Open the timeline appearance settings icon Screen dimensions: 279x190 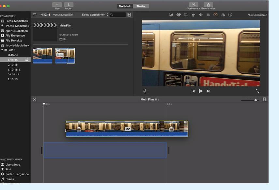pos(265,99)
